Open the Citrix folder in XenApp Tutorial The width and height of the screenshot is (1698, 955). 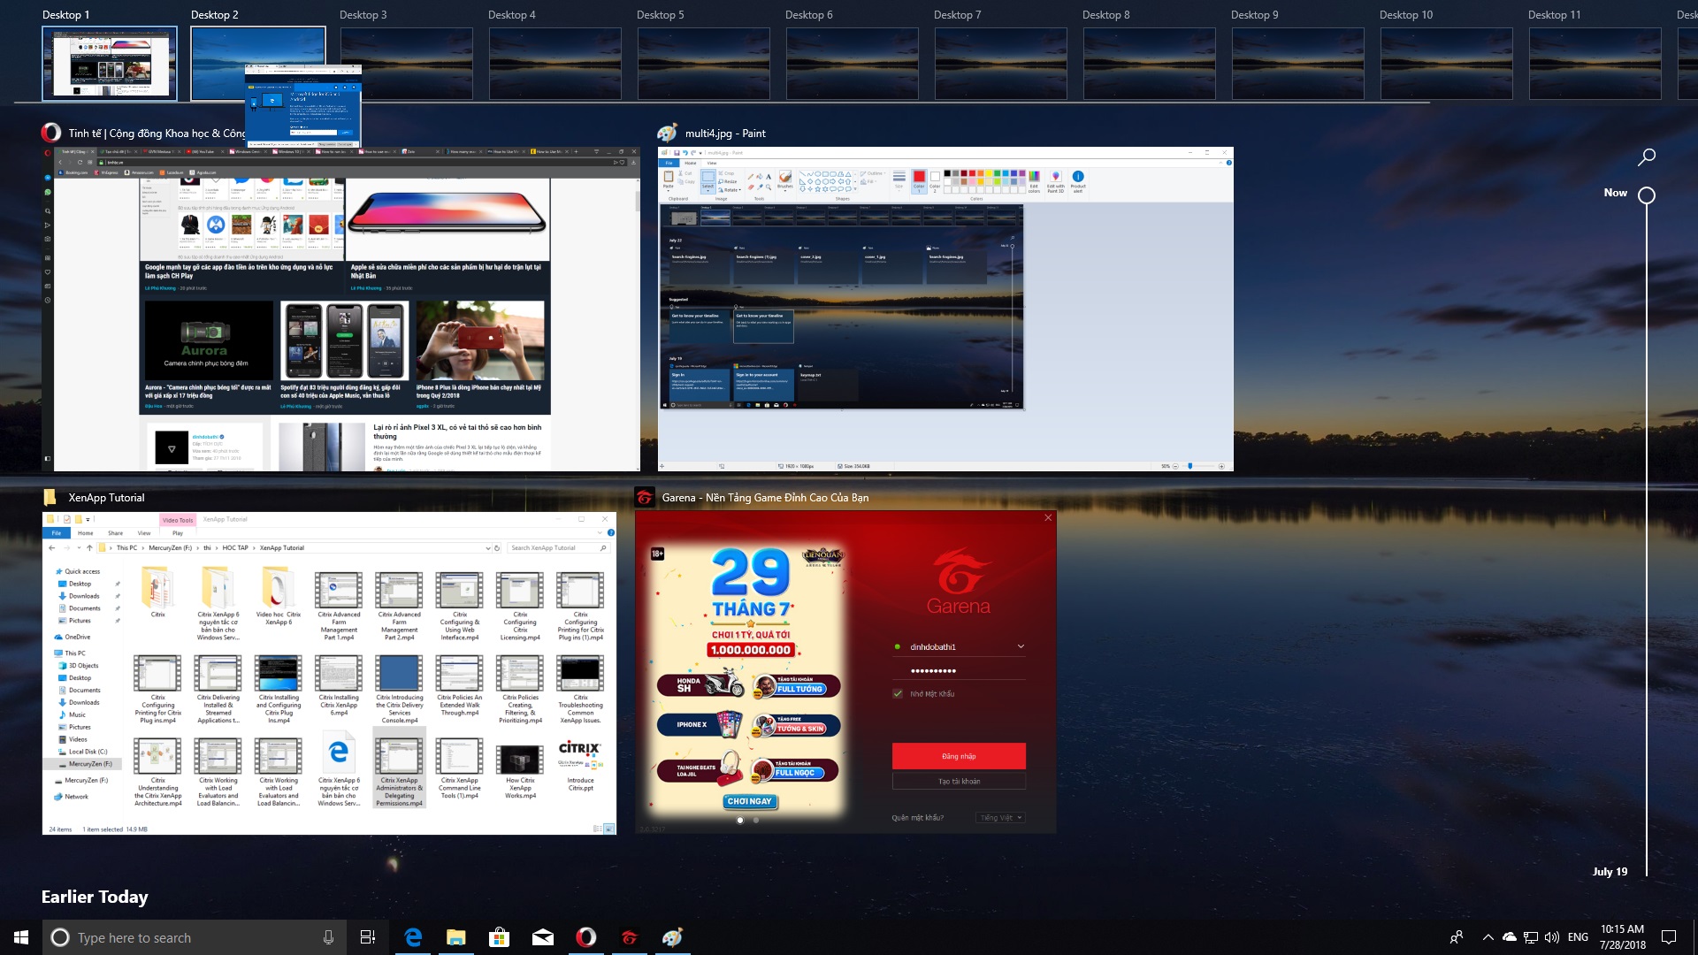[158, 594]
